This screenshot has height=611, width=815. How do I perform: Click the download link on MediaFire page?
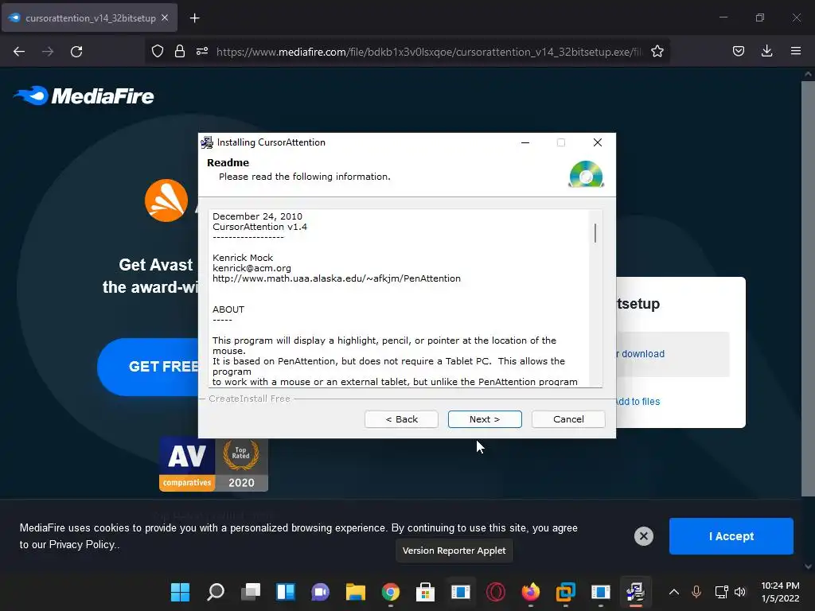coord(640,354)
